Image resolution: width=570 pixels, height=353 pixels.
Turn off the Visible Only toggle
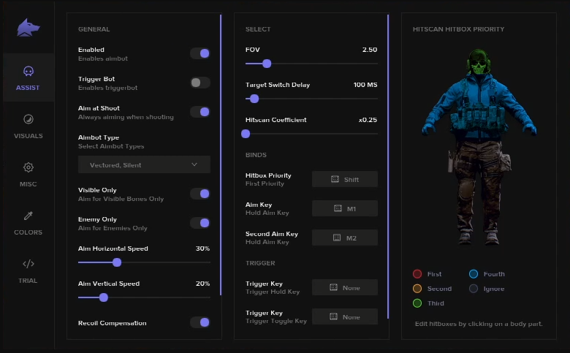[x=200, y=194]
